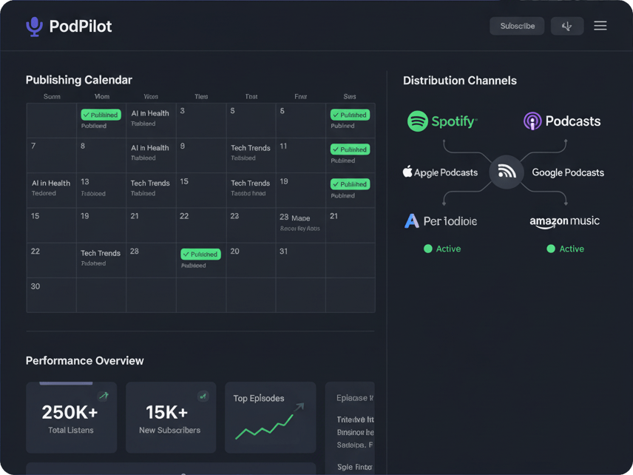Select the blue A channel logo
The image size is (633, 475).
[412, 221]
